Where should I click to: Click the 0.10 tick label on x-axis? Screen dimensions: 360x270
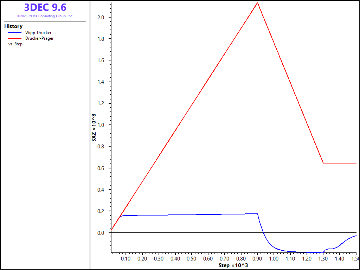[126, 259]
